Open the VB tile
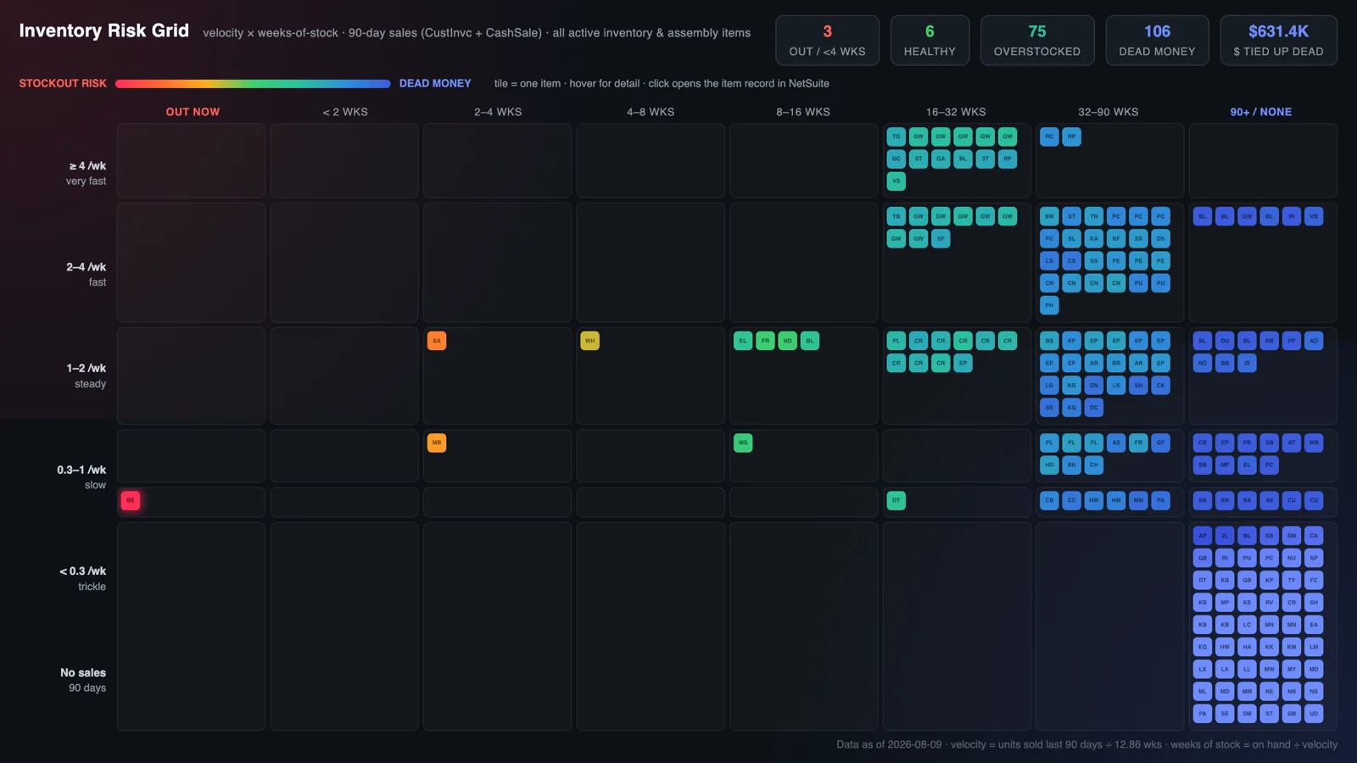The image size is (1357, 763). [x=1314, y=216]
